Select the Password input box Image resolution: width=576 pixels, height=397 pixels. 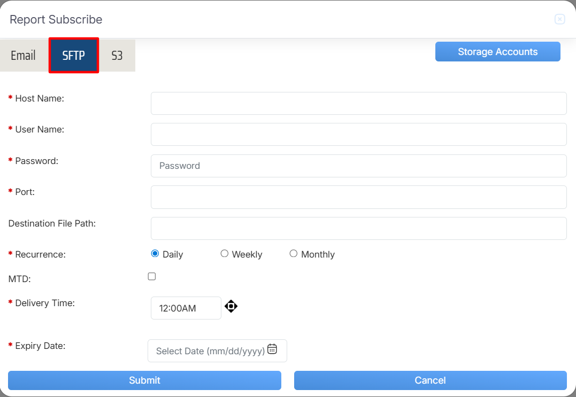pyautogui.click(x=358, y=166)
